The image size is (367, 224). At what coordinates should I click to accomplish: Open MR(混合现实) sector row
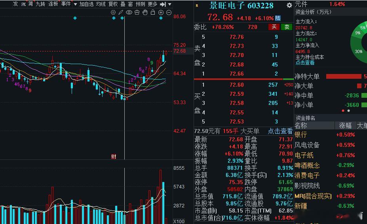coord(331,196)
